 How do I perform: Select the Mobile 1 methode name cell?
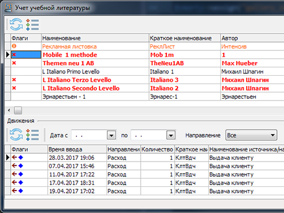[x=95, y=54]
